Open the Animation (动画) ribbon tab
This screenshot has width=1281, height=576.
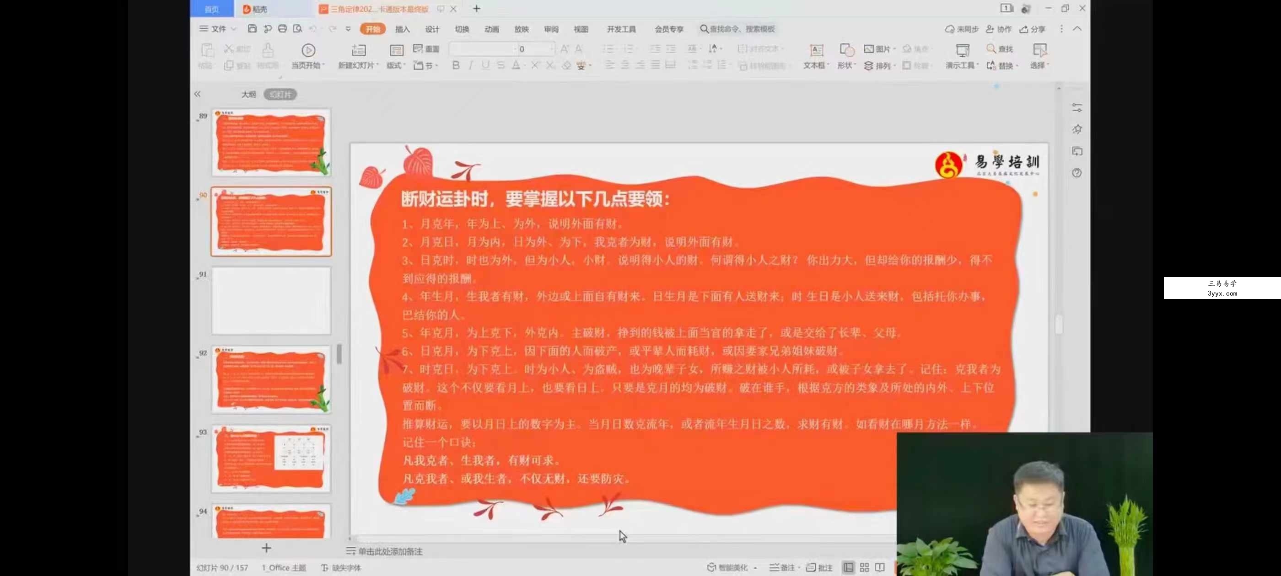[492, 29]
